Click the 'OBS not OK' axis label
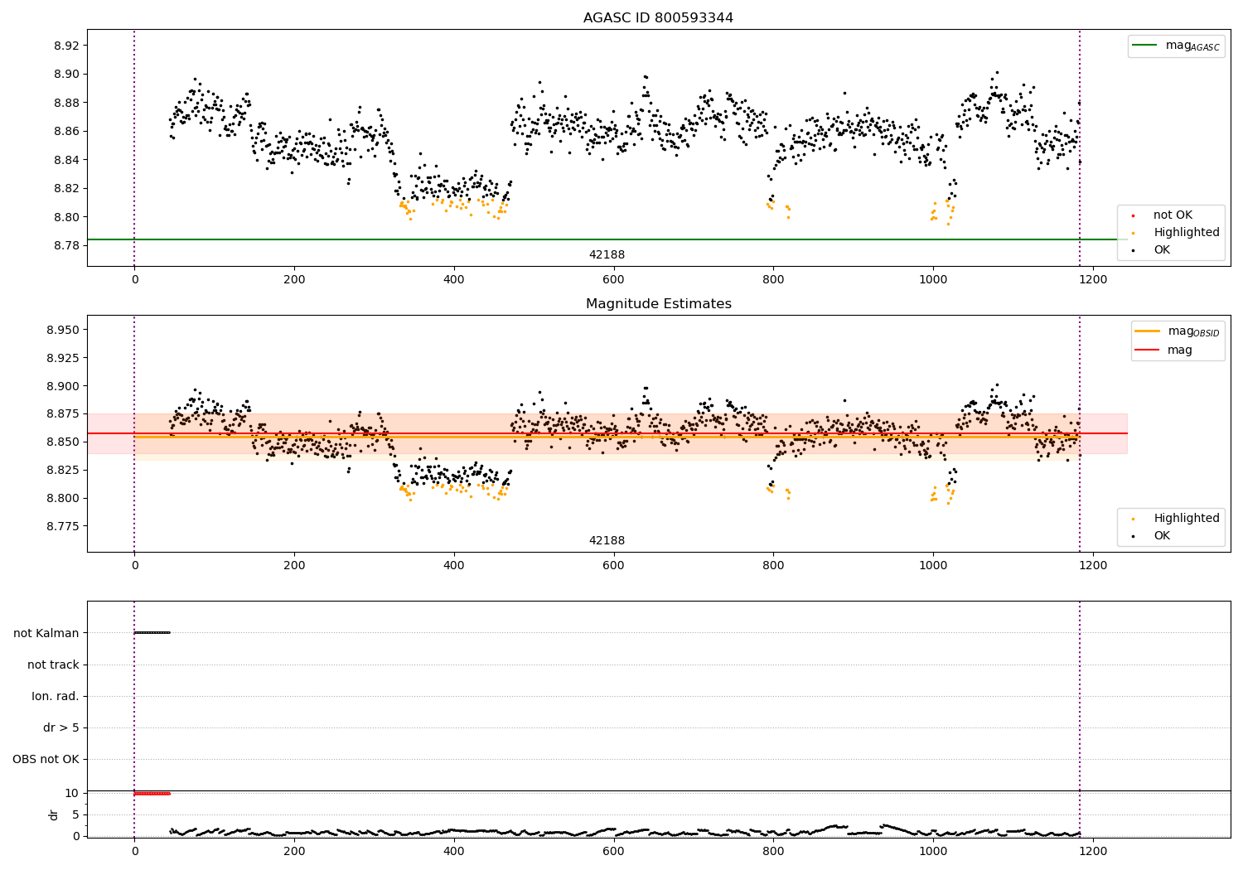This screenshot has height=870, width=1243. click(46, 759)
